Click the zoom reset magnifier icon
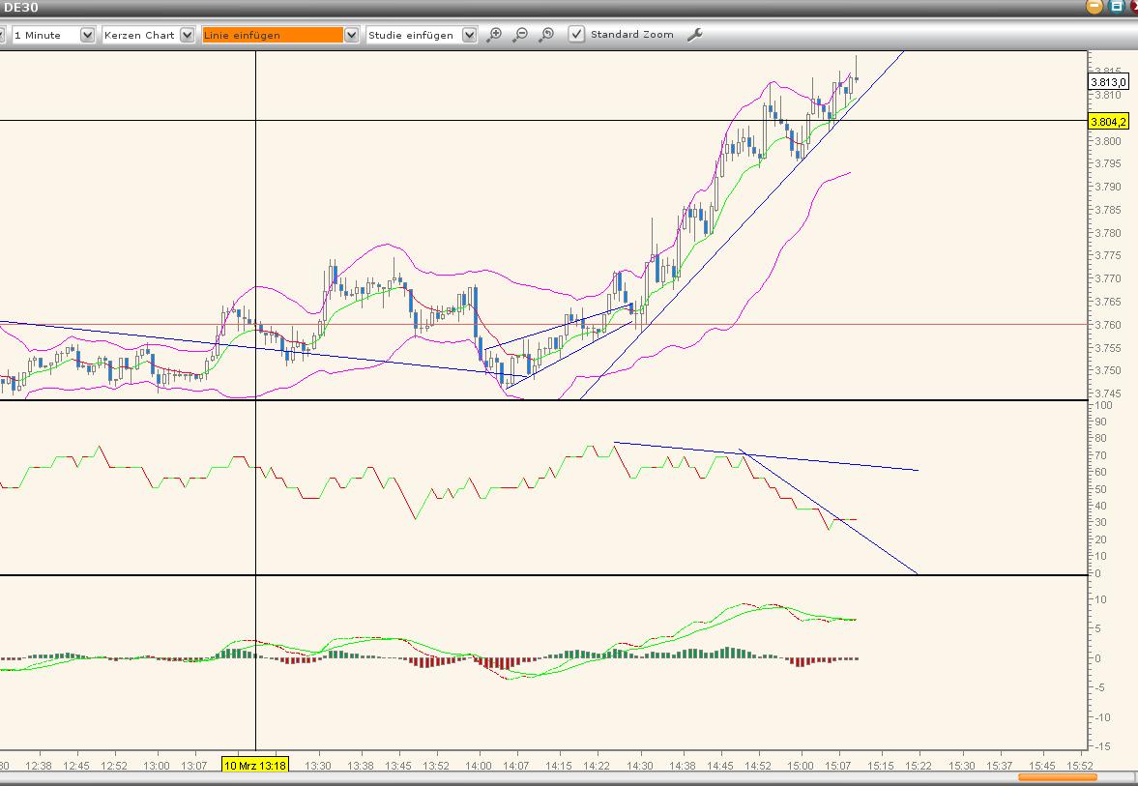The height and width of the screenshot is (786, 1138). 545,34
